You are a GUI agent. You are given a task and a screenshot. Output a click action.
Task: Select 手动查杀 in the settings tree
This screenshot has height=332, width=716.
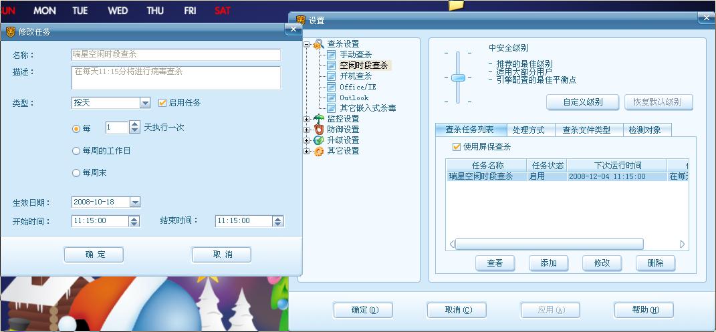click(356, 55)
